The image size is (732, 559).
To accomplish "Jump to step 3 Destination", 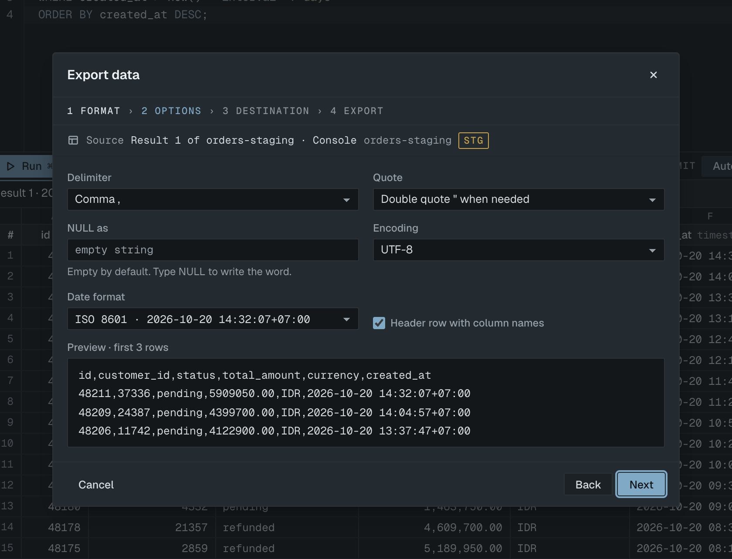I will click(266, 111).
